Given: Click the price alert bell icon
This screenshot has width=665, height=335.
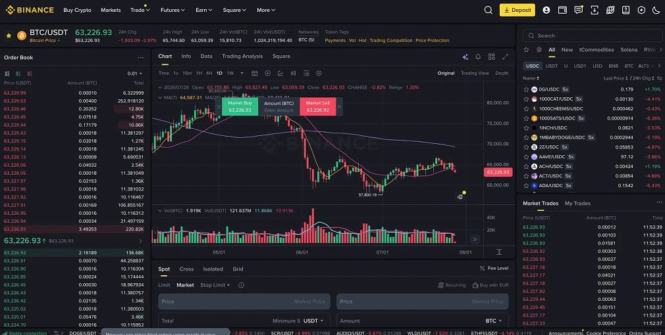Looking at the screenshot, I should (478, 56).
